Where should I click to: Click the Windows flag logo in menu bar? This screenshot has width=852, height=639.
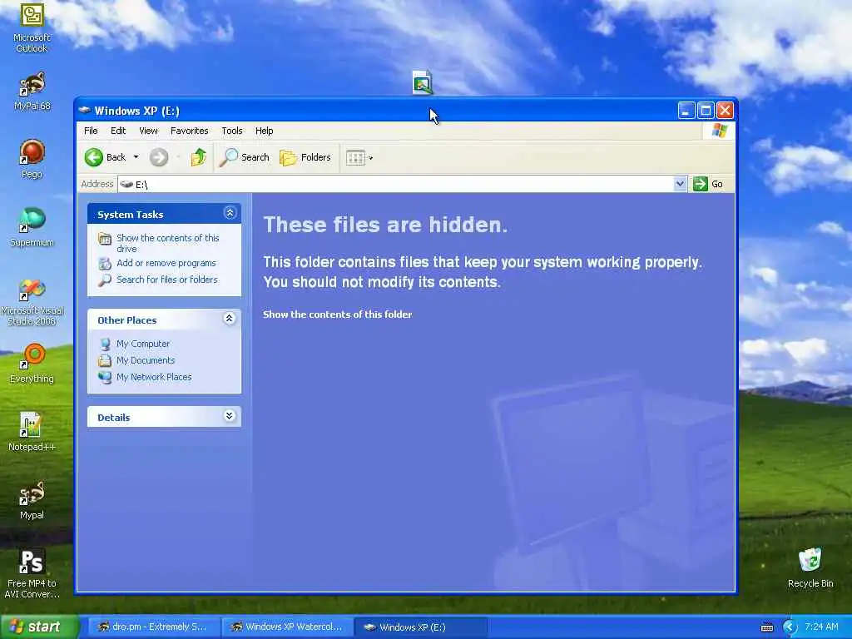pos(719,131)
